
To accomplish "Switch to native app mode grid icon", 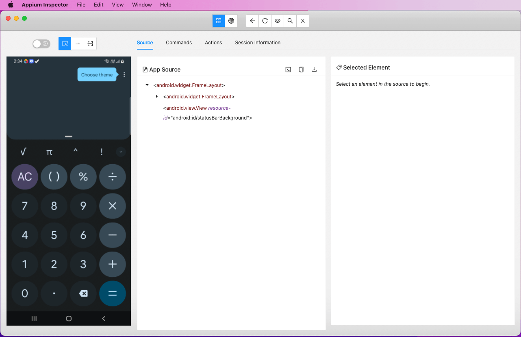I will [x=219, y=21].
